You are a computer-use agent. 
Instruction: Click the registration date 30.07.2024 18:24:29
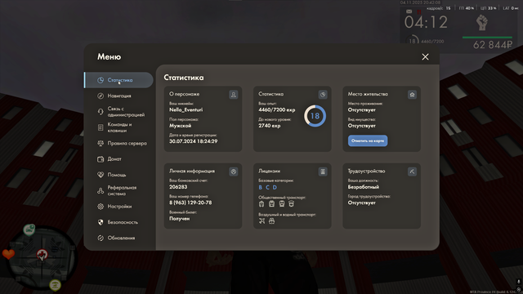pyautogui.click(x=194, y=141)
